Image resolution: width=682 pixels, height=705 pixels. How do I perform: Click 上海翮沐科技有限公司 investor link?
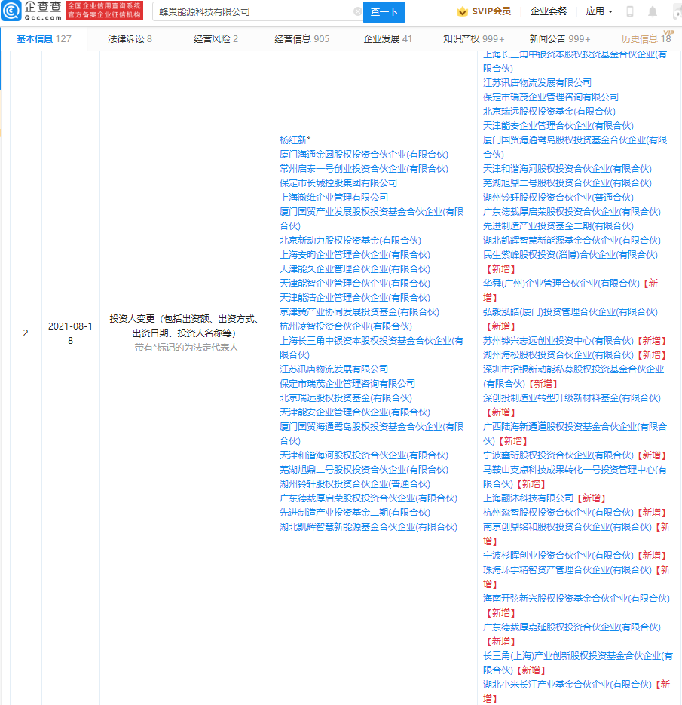(x=528, y=498)
